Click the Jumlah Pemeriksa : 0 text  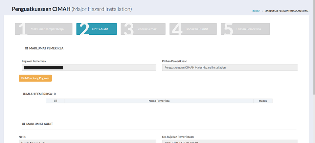tap(39, 94)
